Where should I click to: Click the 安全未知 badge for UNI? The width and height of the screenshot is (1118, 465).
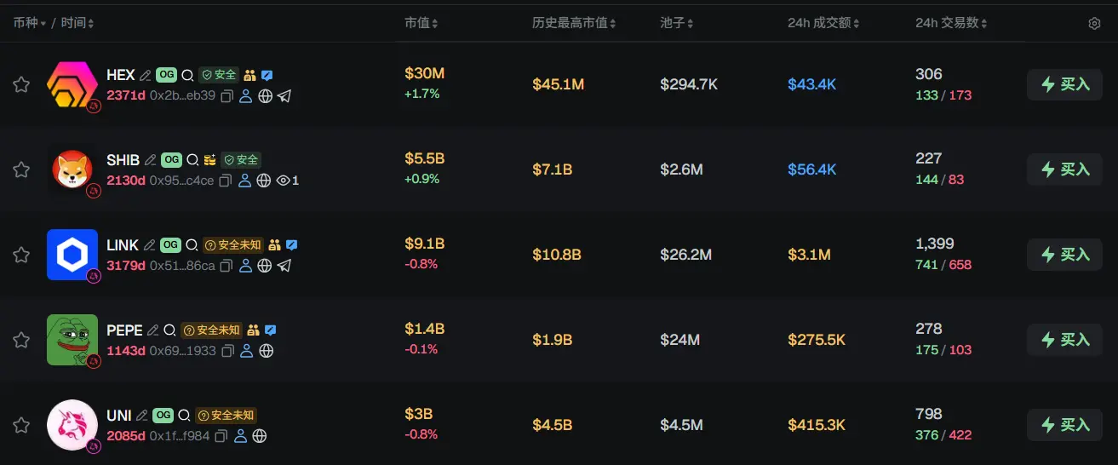[x=226, y=416]
